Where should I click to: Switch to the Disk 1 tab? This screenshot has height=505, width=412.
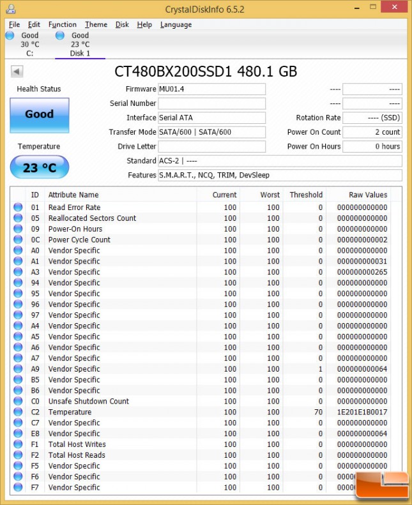click(80, 44)
